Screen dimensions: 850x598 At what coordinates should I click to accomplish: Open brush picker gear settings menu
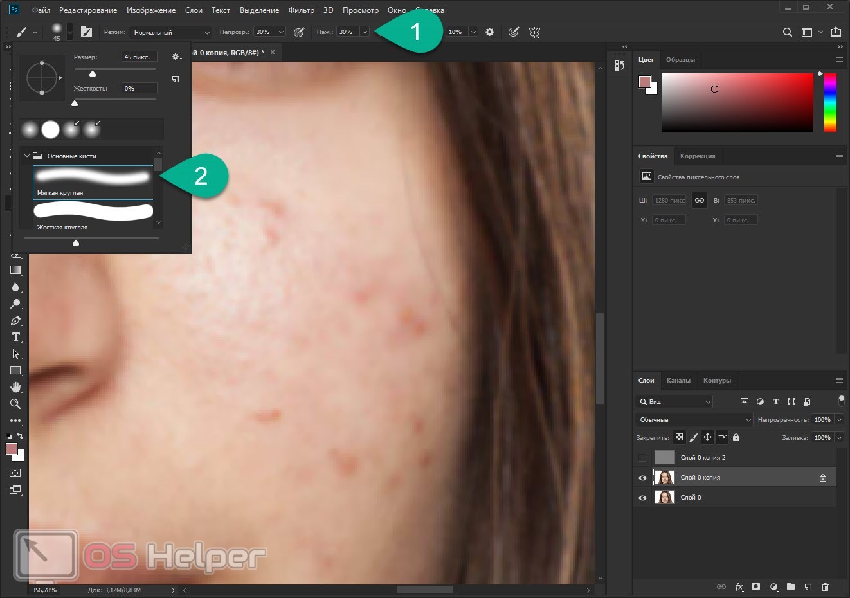(x=176, y=57)
